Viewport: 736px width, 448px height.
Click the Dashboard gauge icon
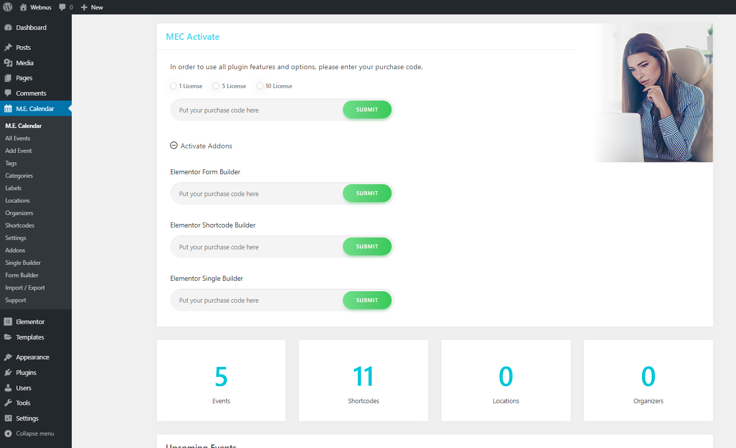tap(8, 27)
